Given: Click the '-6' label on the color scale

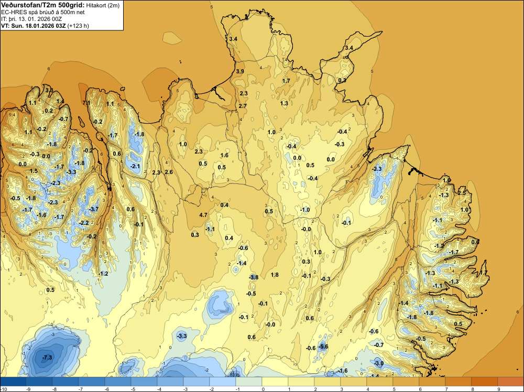Looking at the screenshot, I should pyautogui.click(x=107, y=389).
